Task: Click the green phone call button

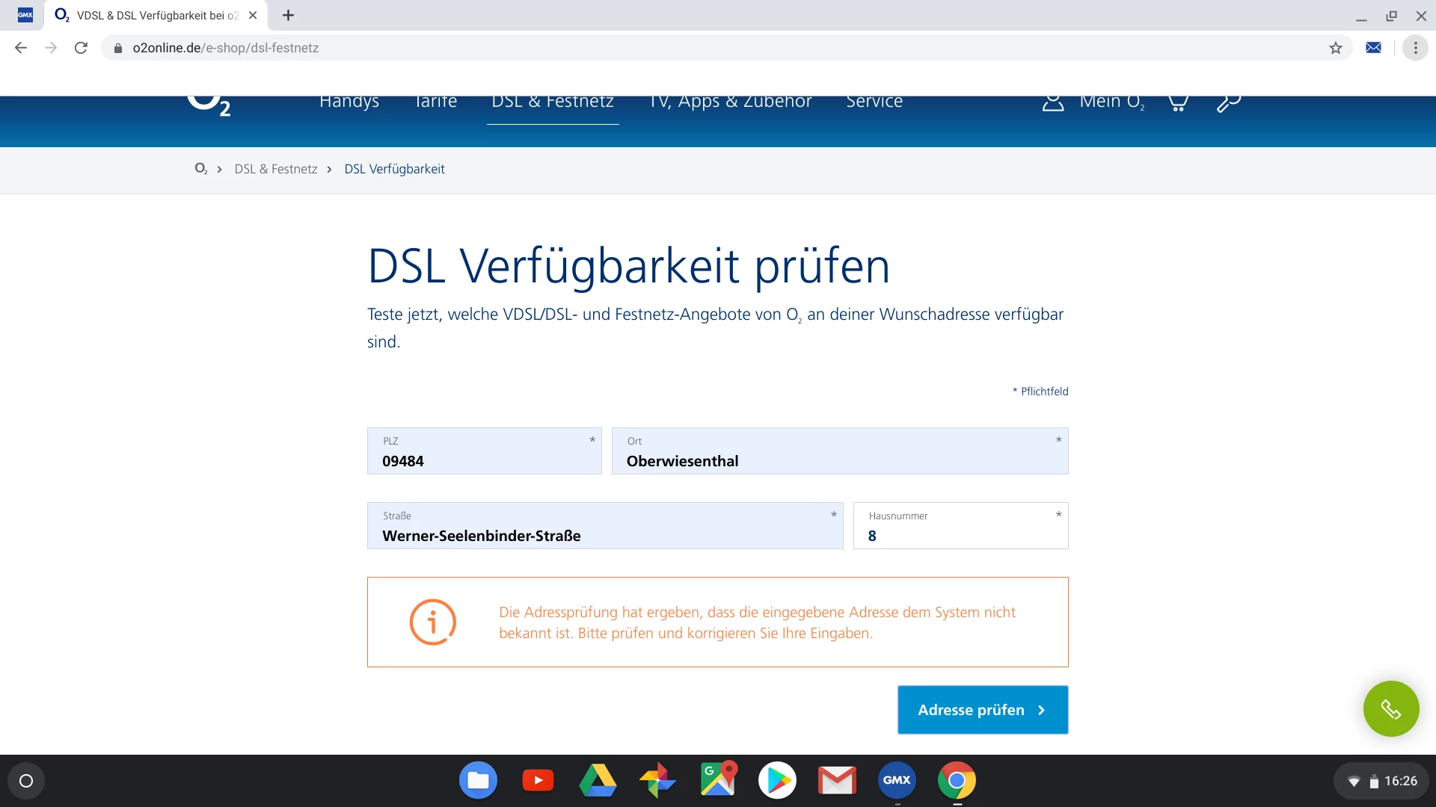Action: pyautogui.click(x=1390, y=708)
